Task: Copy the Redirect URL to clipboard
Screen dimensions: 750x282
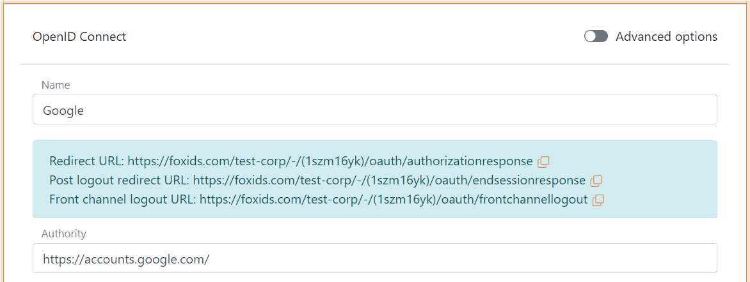Action: [543, 161]
